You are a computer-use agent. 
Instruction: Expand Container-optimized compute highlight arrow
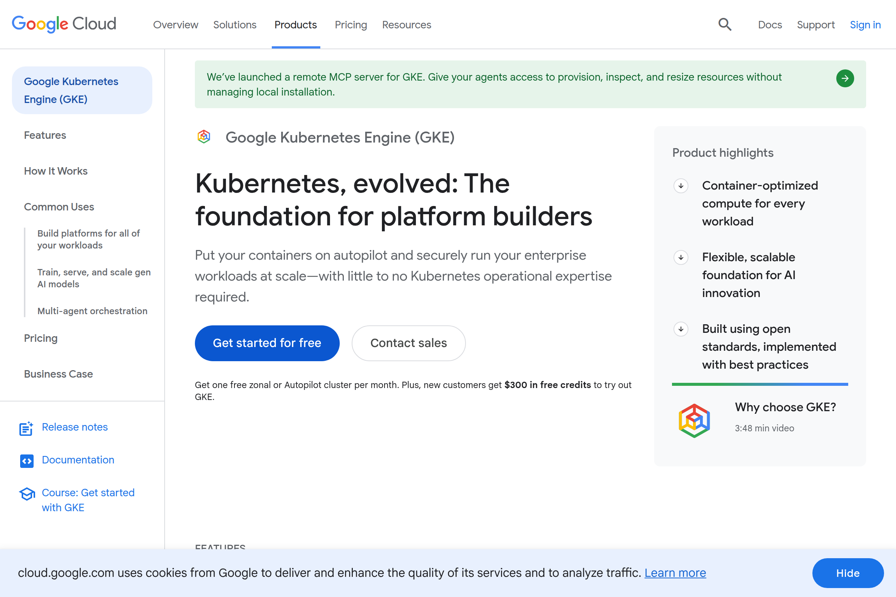click(x=681, y=186)
